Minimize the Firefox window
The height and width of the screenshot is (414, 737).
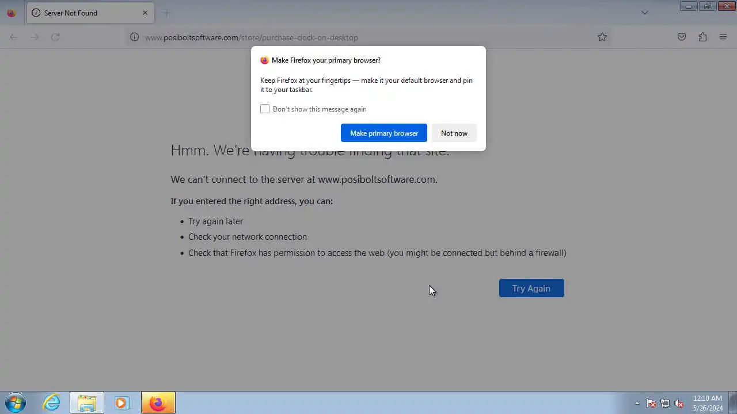(x=689, y=6)
